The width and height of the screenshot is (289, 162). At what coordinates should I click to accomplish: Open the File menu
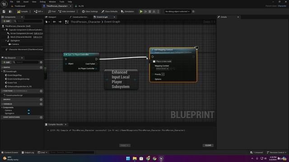click(11, 2)
